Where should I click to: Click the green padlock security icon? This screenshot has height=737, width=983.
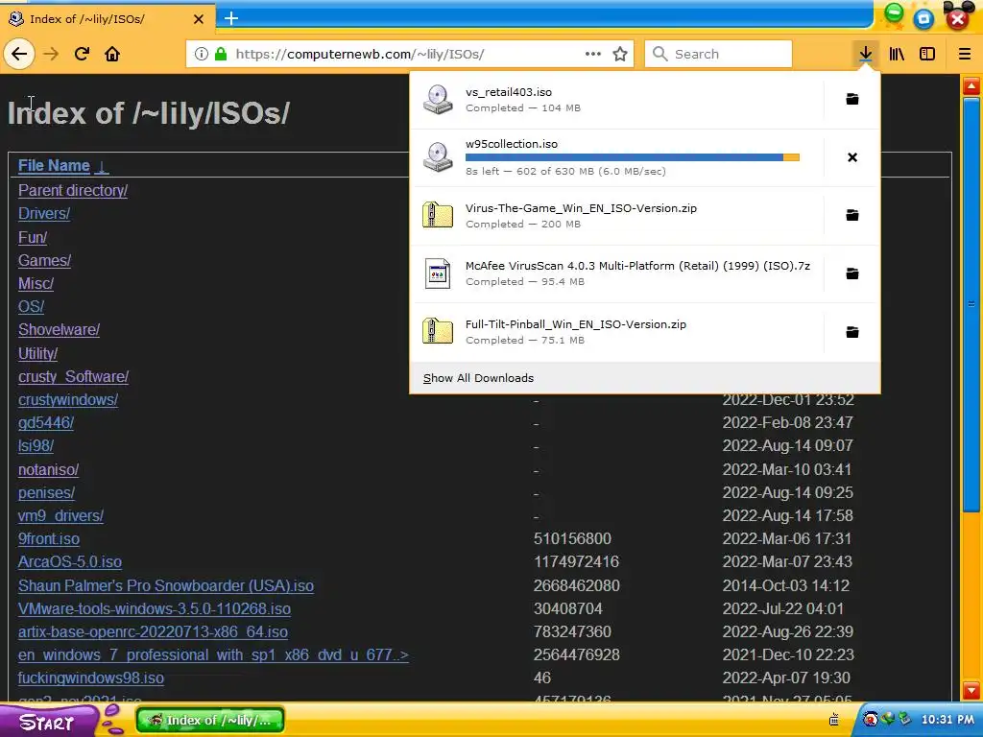click(x=221, y=54)
